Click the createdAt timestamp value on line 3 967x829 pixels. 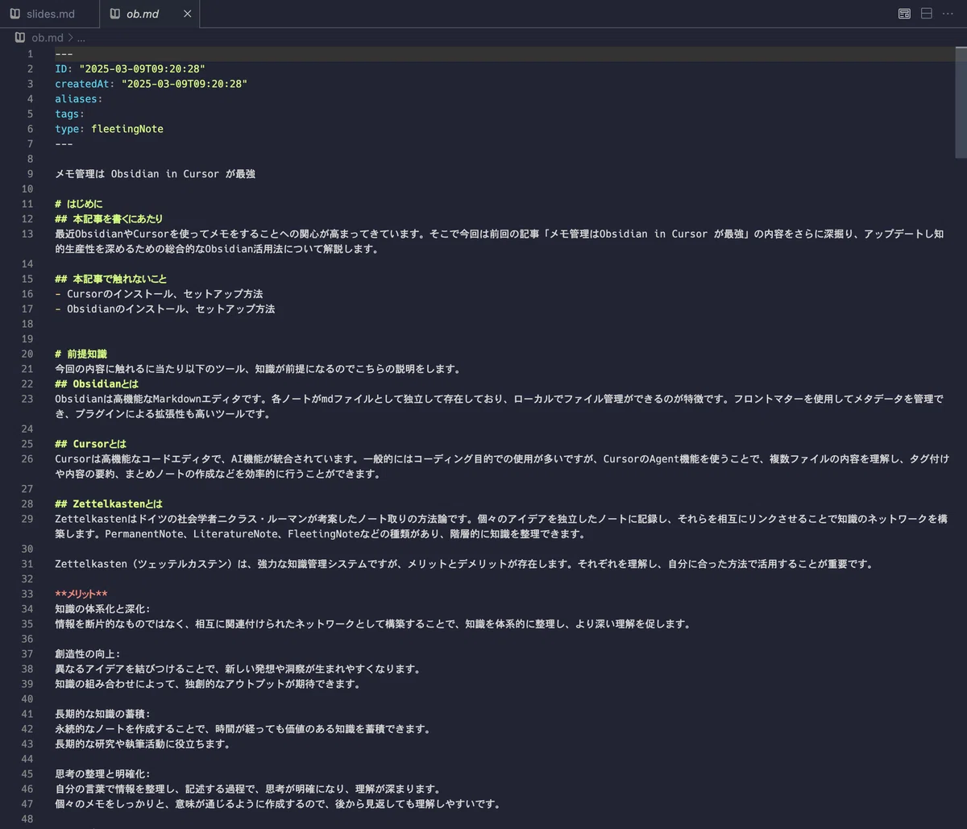tap(185, 84)
